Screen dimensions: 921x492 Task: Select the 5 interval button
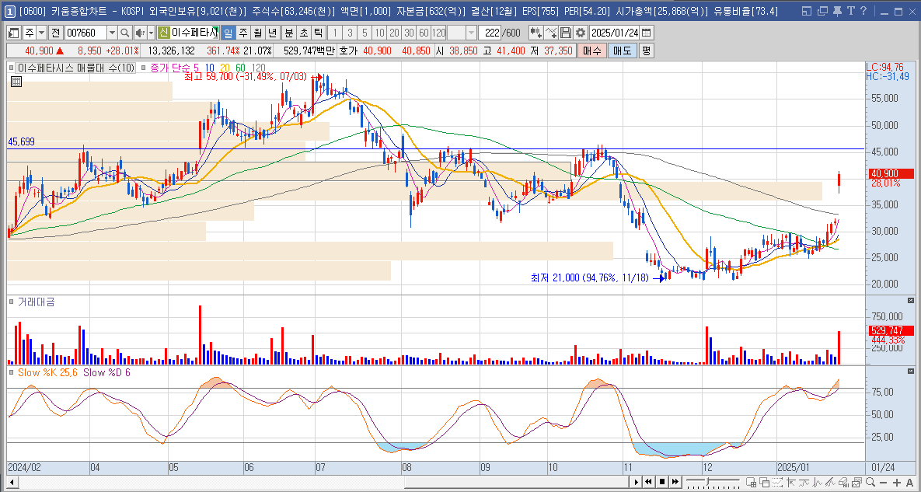pos(365,33)
